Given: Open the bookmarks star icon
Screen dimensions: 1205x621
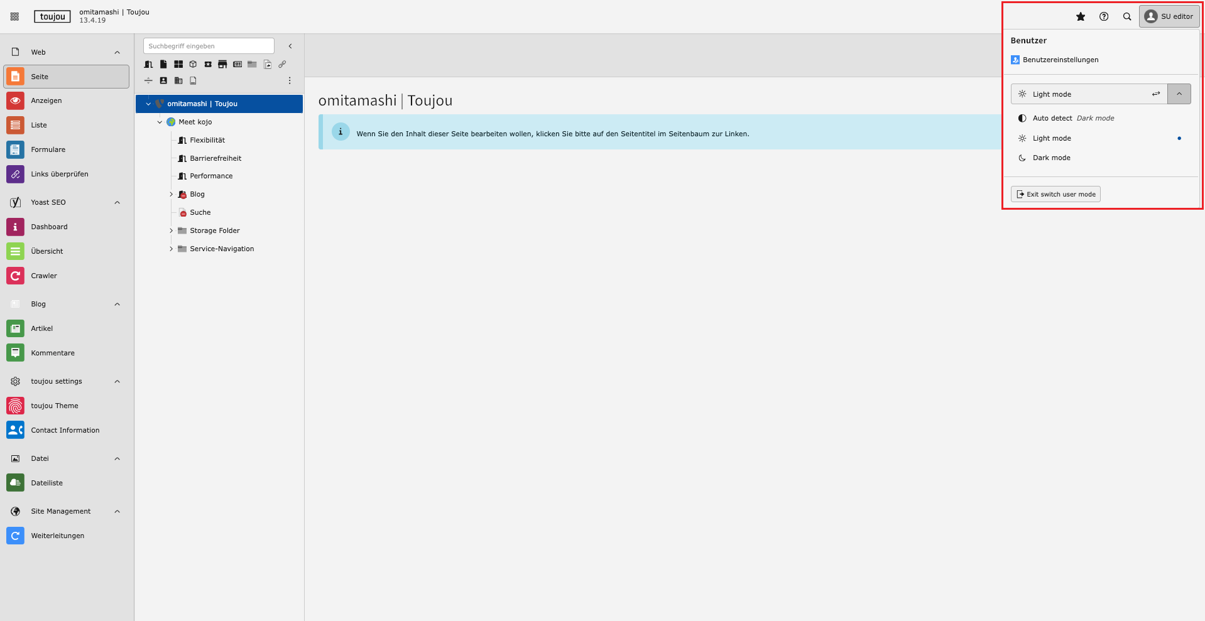Looking at the screenshot, I should pyautogui.click(x=1081, y=17).
